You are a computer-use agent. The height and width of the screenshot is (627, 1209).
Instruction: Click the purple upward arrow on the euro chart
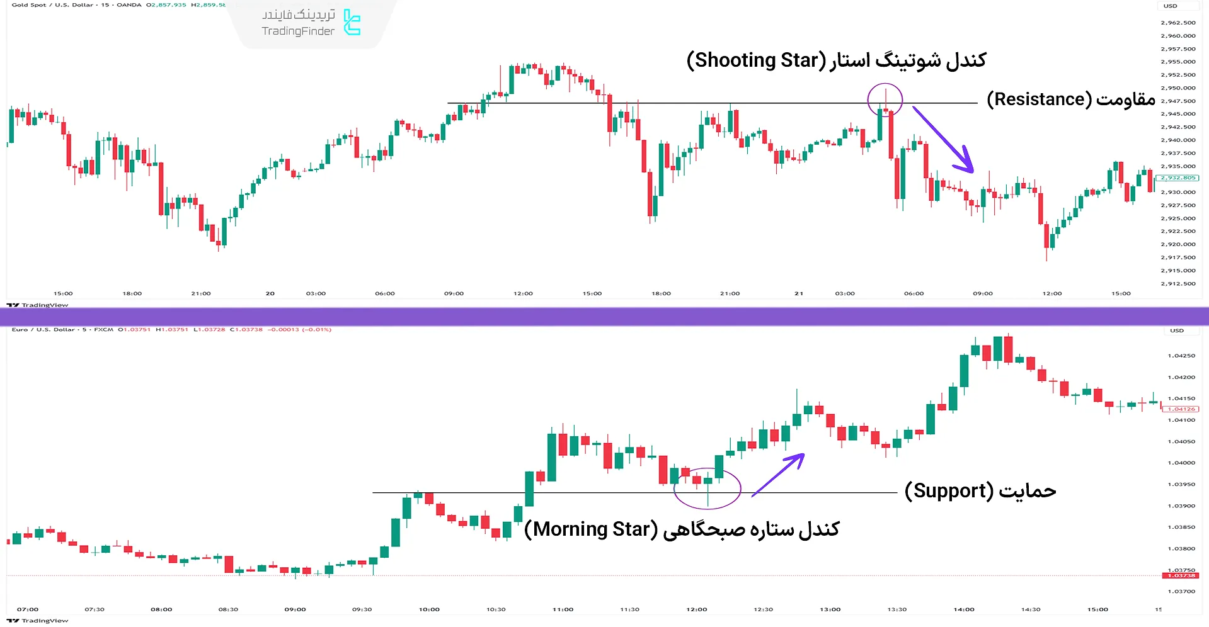(778, 475)
